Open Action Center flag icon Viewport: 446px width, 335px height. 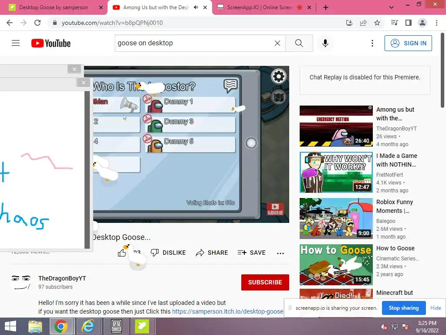coord(405,327)
